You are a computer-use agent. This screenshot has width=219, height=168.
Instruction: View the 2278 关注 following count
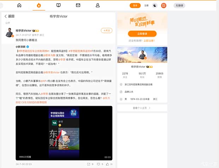coord(125,75)
